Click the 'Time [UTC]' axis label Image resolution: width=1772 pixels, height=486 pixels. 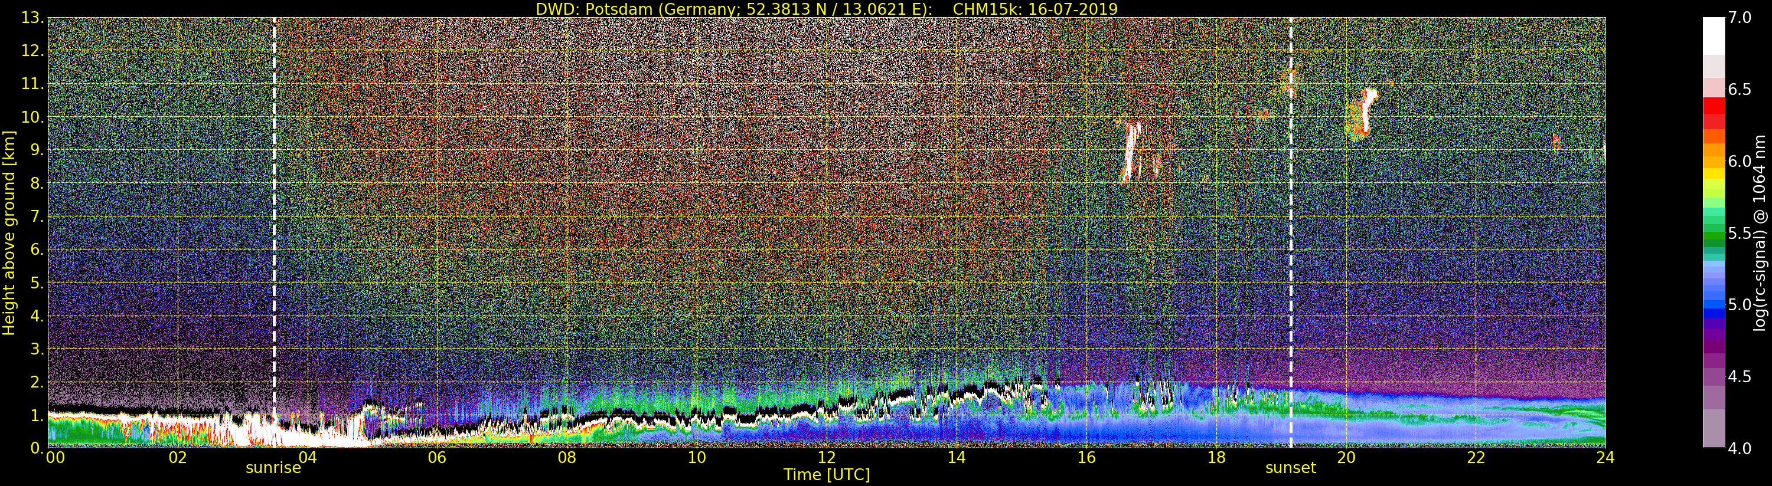pyautogui.click(x=827, y=474)
